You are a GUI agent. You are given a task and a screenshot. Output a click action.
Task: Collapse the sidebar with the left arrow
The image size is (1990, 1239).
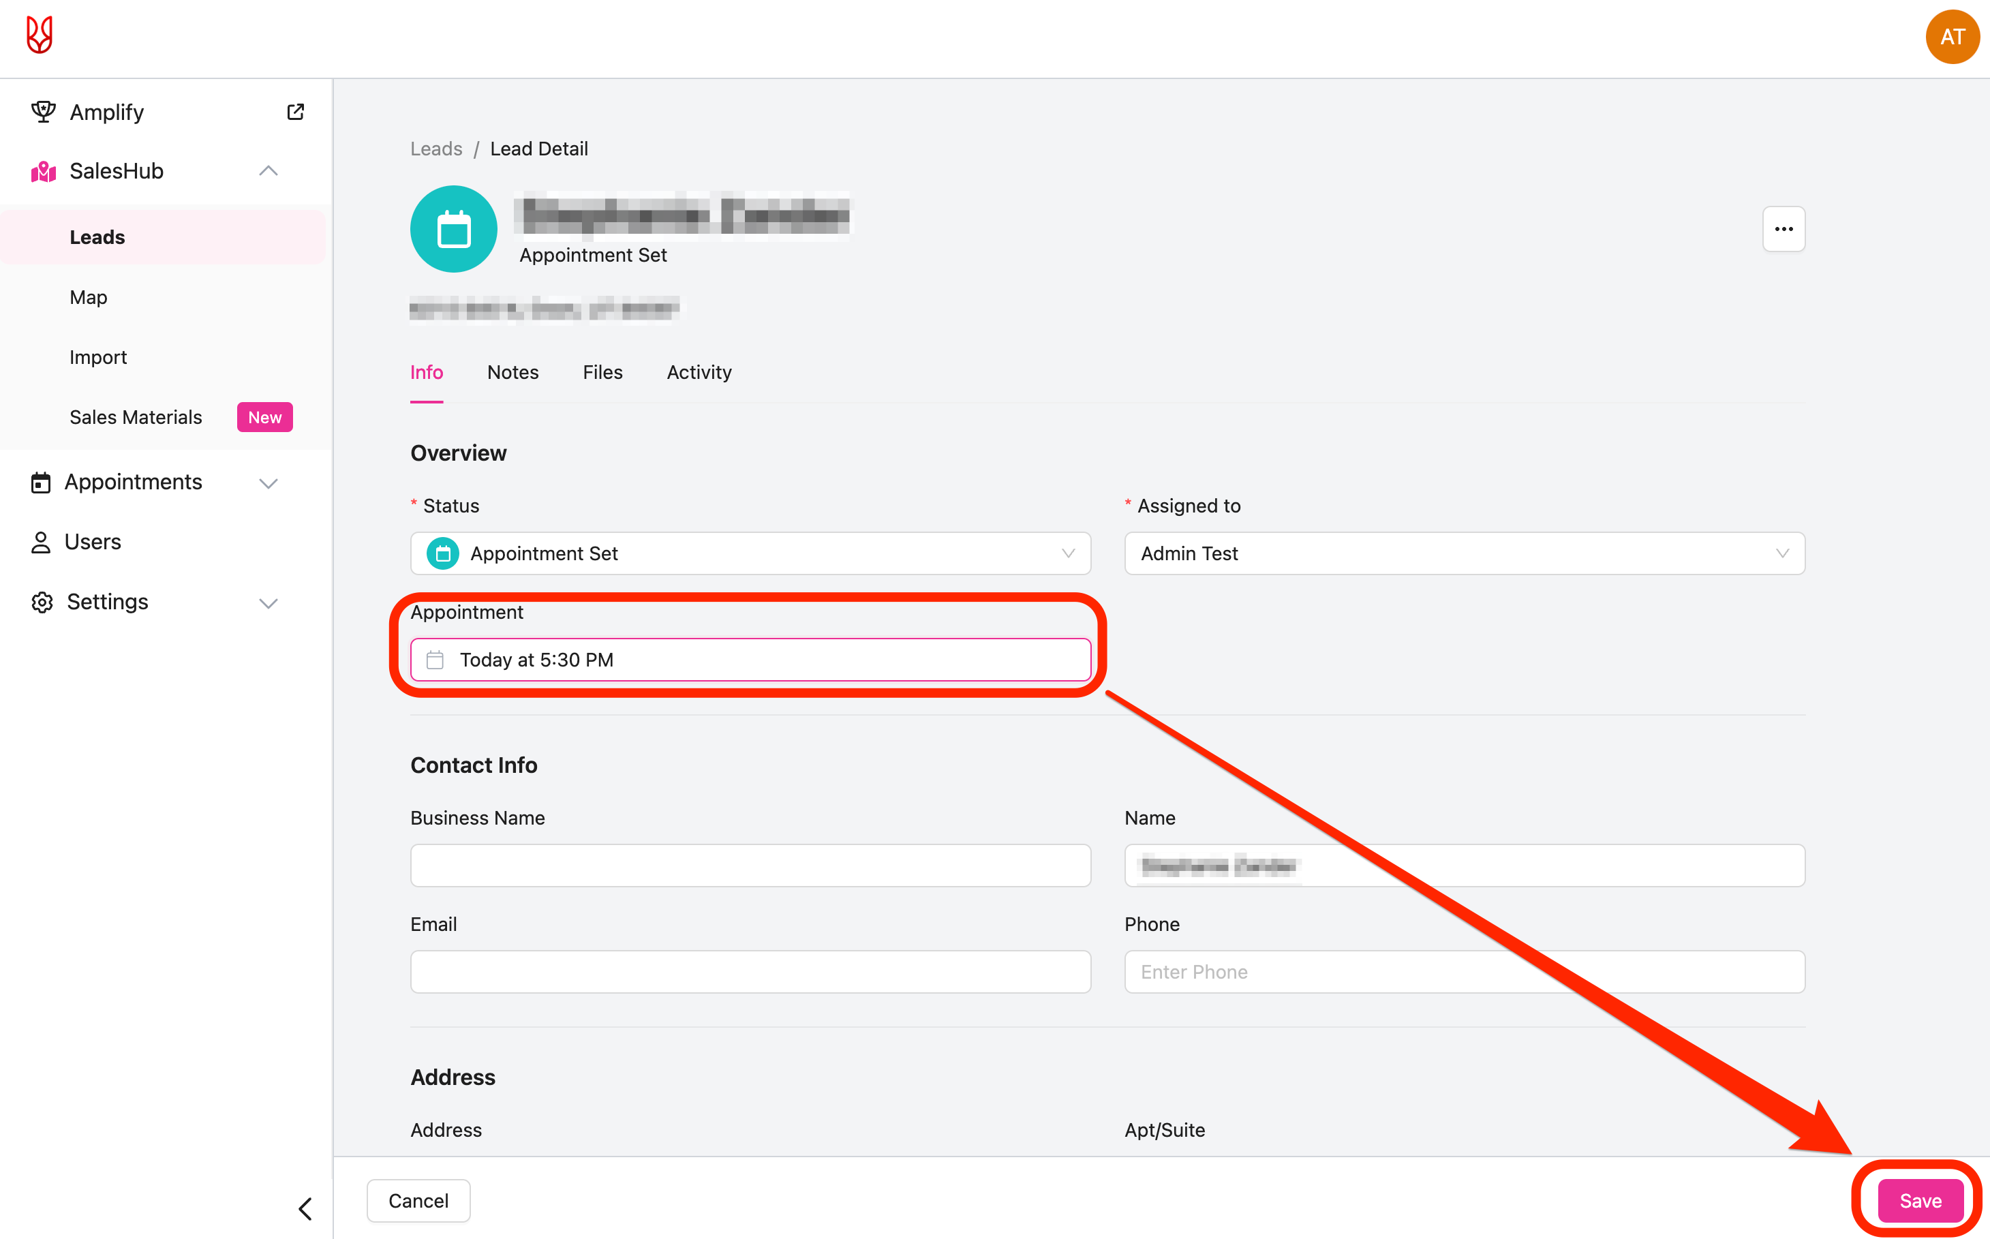305,1208
